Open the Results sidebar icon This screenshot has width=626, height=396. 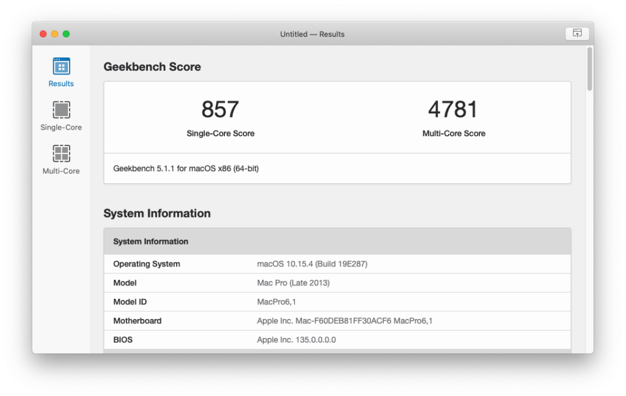coord(61,67)
